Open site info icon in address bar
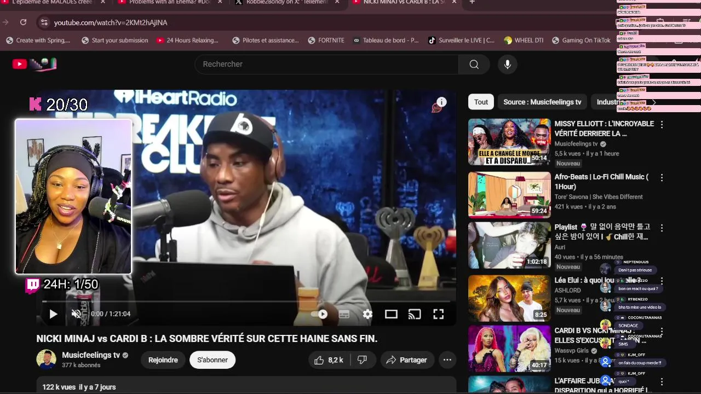Image resolution: width=701 pixels, height=394 pixels. (x=44, y=22)
